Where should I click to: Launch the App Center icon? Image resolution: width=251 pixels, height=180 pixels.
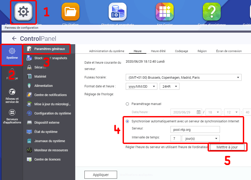pyautogui.click(x=164, y=12)
